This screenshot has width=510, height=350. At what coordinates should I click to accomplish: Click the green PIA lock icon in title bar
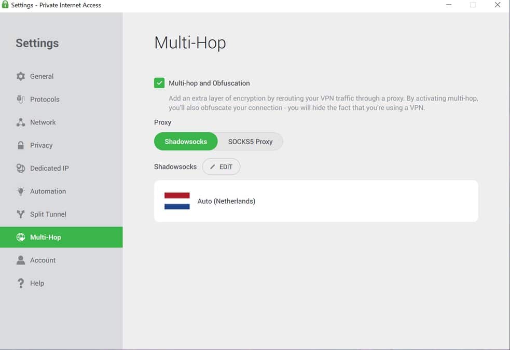[5, 5]
